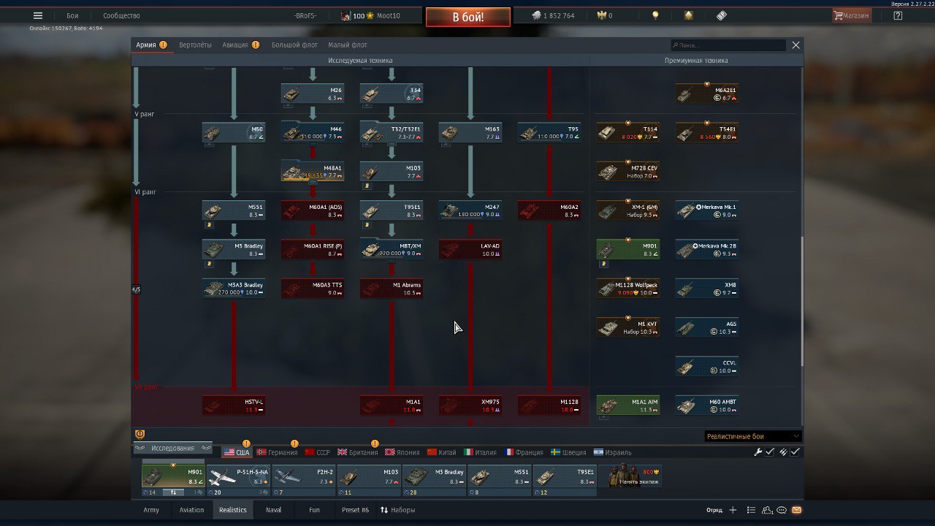This screenshot has height=526, width=935.
Task: Select the Япония nation tab
Action: point(402,452)
